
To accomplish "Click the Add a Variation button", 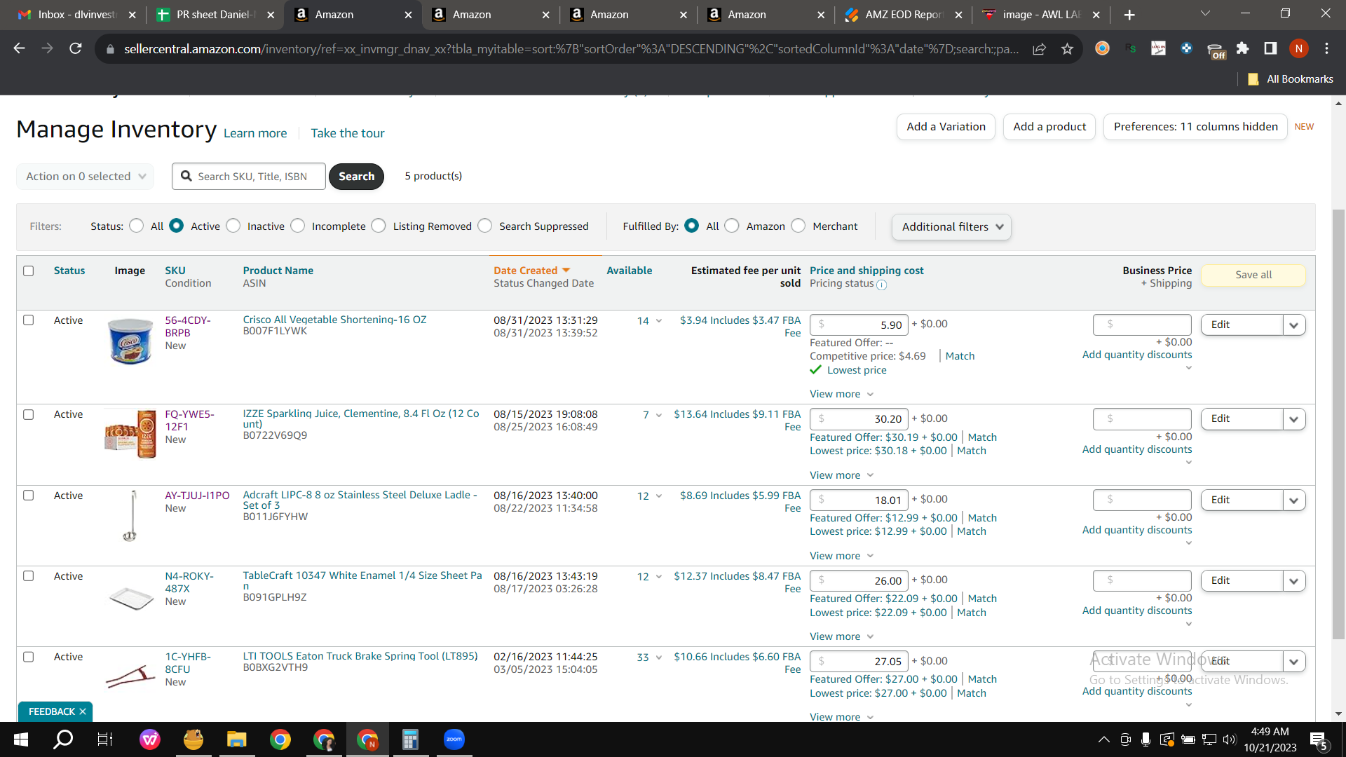I will coord(946,127).
